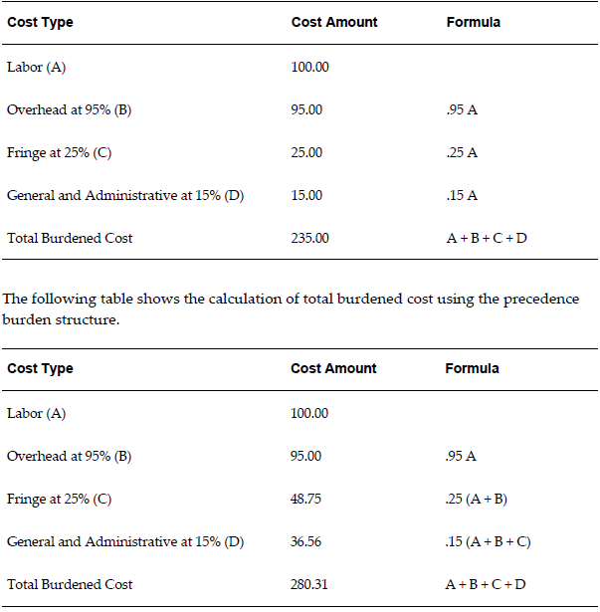Select the .25 A formula cell
Screen dimensions: 600x612
[x=462, y=152]
